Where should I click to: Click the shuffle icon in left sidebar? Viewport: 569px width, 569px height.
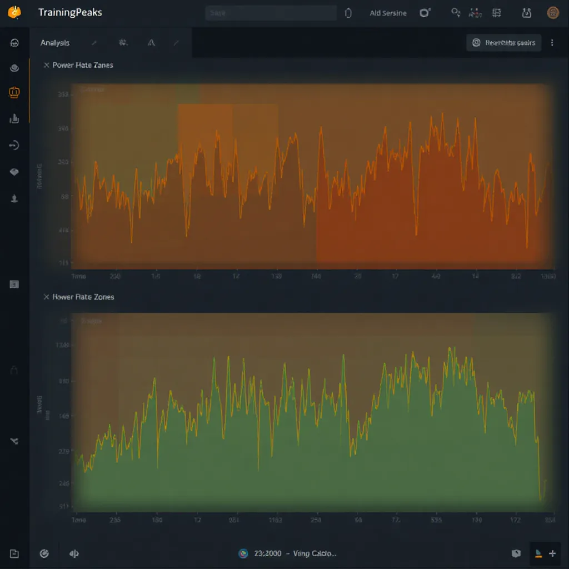point(14,441)
